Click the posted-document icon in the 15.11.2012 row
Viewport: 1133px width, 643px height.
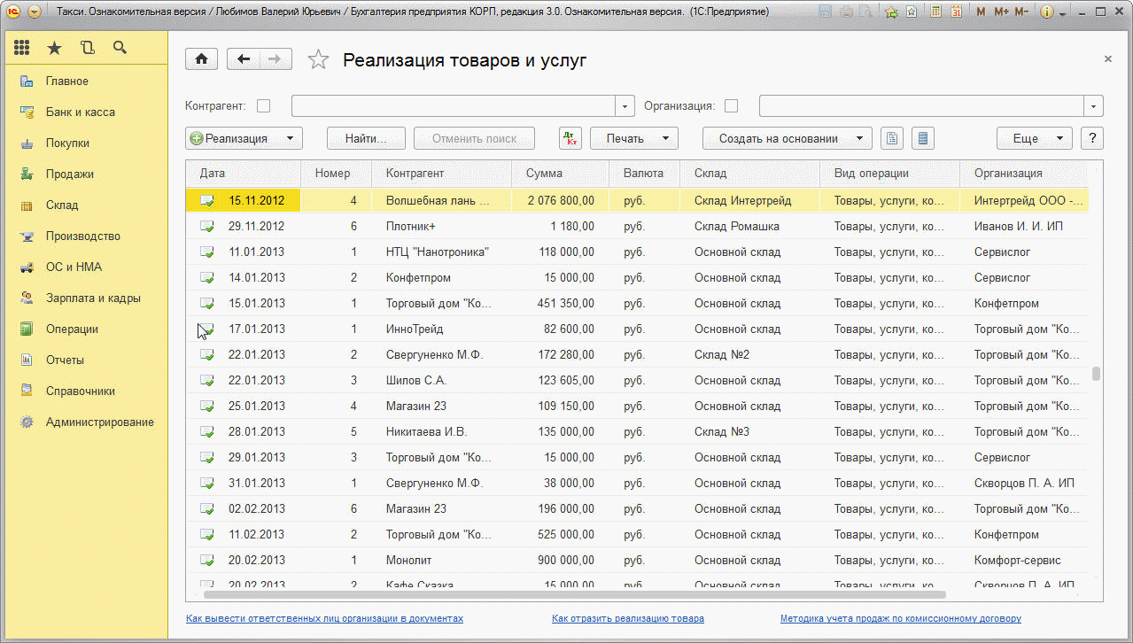click(x=206, y=200)
